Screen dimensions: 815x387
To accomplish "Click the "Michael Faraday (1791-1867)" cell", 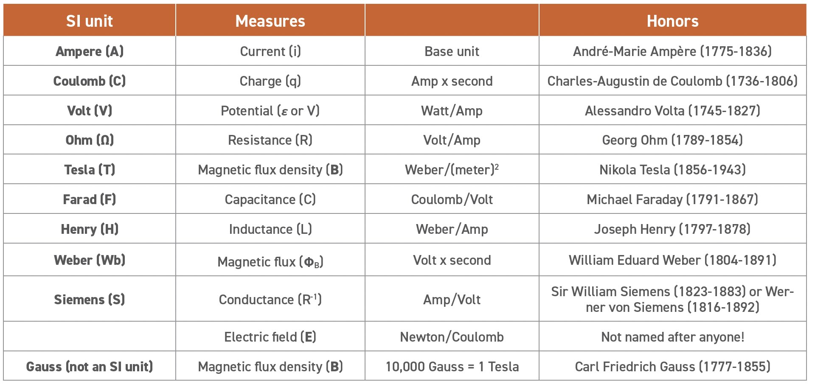I will [672, 199].
